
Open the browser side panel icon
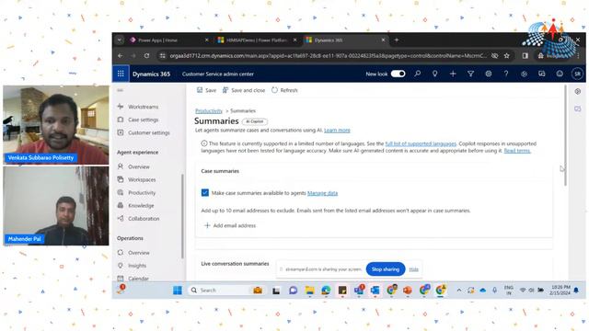coord(525,55)
